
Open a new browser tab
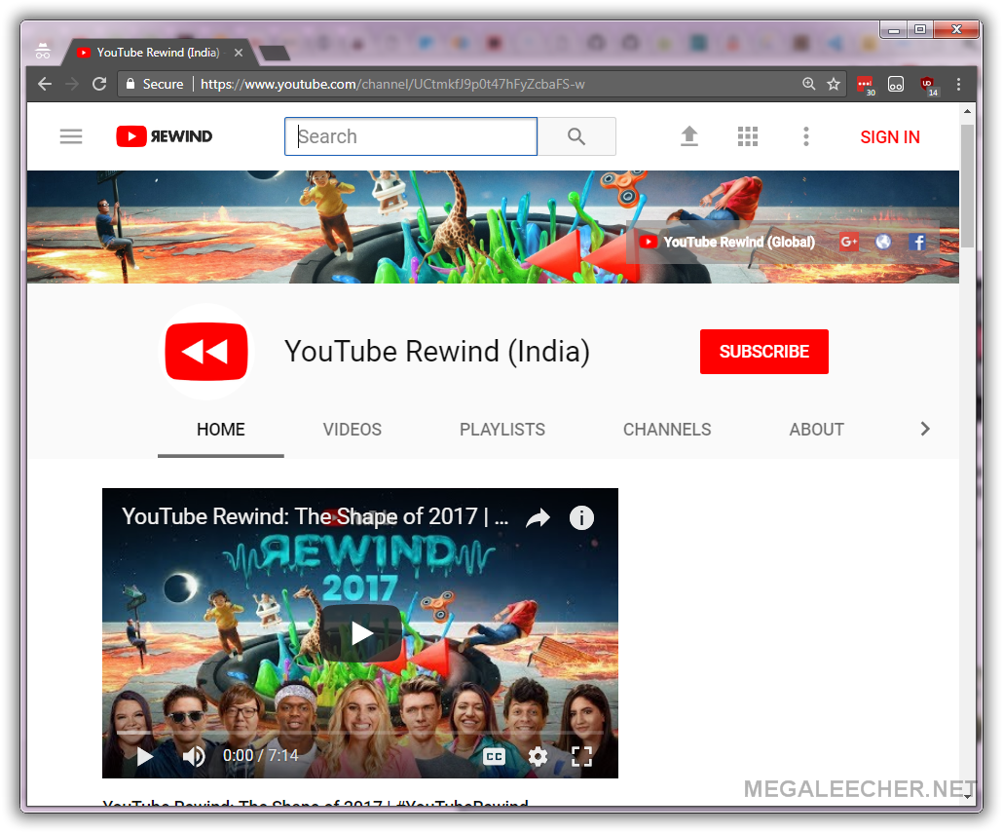click(275, 54)
